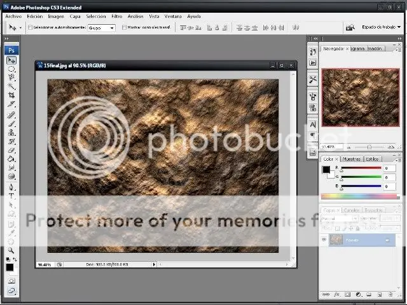Select the Lasso tool

(x=11, y=78)
